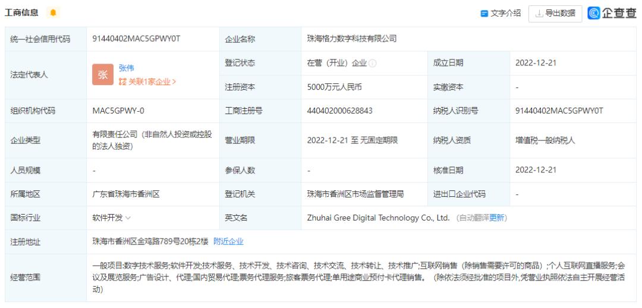Select organization code MAC5GPWY-0
The width and height of the screenshot is (642, 308).
[118, 111]
